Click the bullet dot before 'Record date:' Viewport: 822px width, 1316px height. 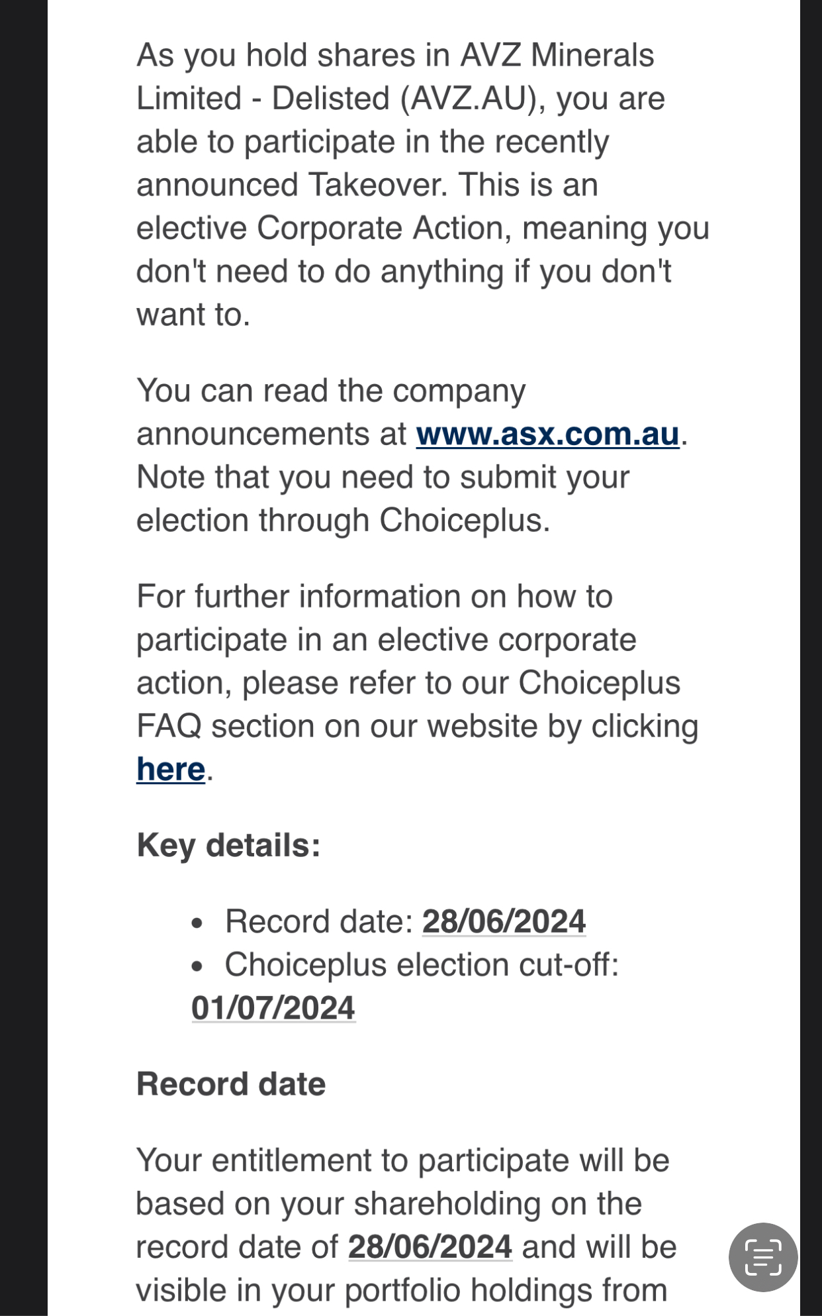click(x=197, y=923)
